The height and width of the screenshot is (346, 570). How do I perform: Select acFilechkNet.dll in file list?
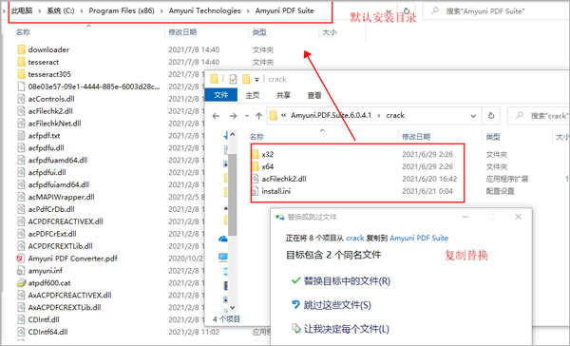point(54,124)
